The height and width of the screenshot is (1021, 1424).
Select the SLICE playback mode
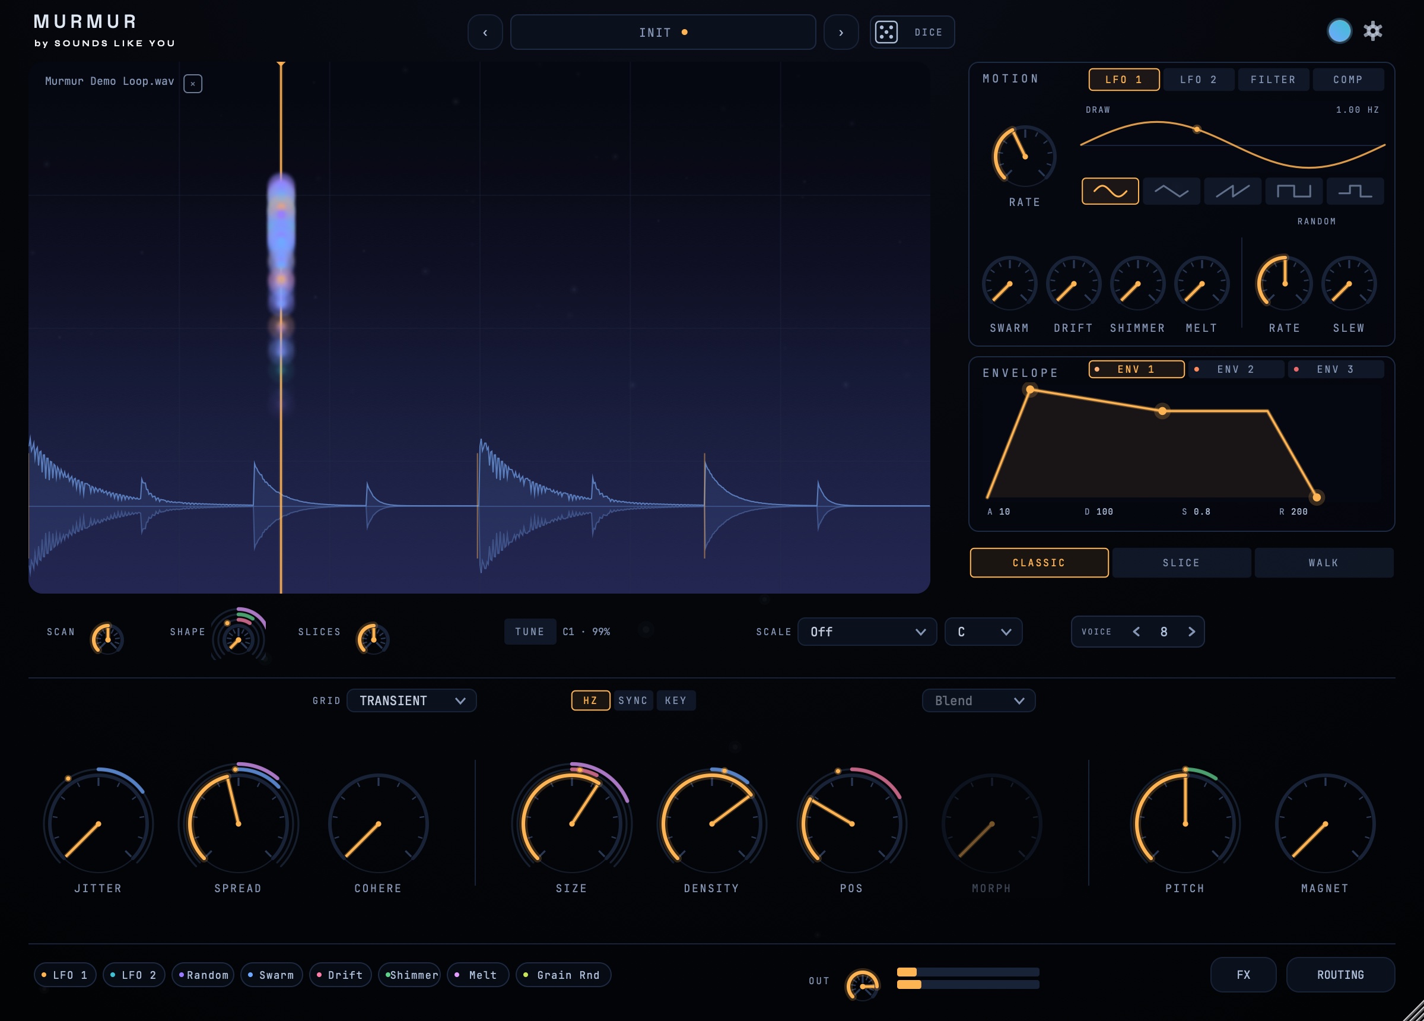(1181, 562)
